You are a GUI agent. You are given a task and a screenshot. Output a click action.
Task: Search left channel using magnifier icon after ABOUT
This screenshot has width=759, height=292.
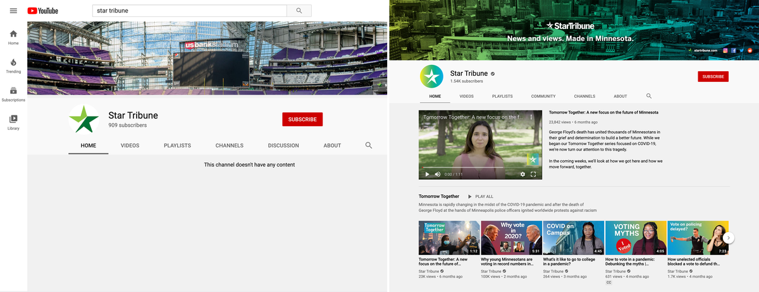[x=369, y=145]
